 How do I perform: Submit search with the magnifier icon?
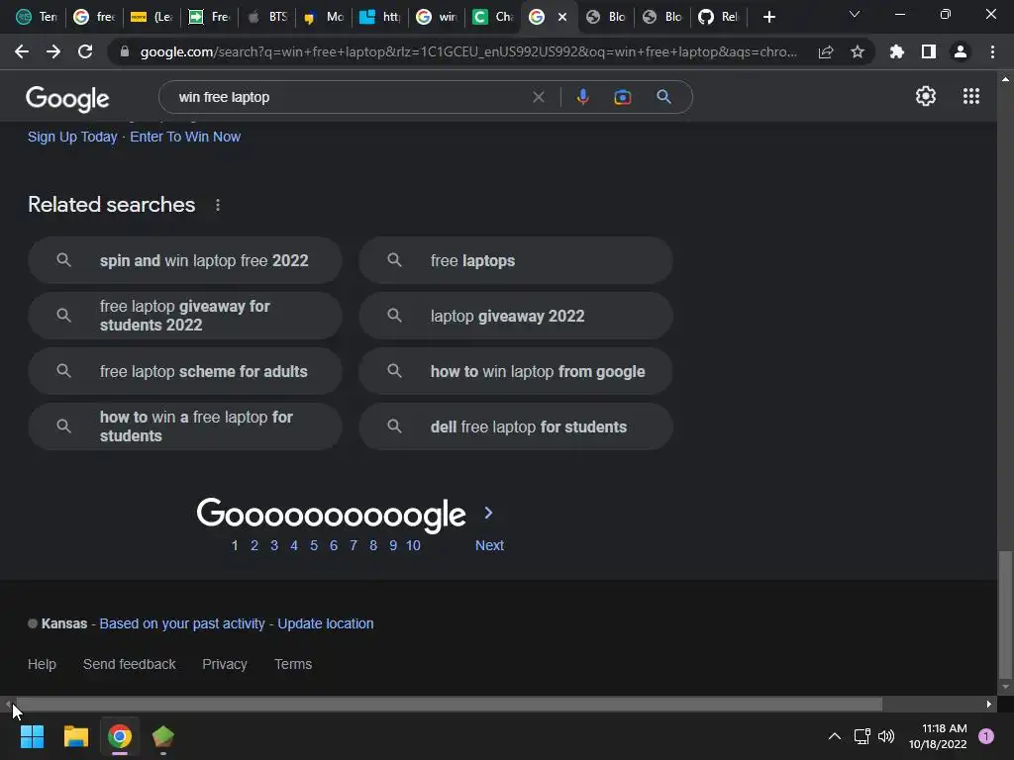pos(663,97)
